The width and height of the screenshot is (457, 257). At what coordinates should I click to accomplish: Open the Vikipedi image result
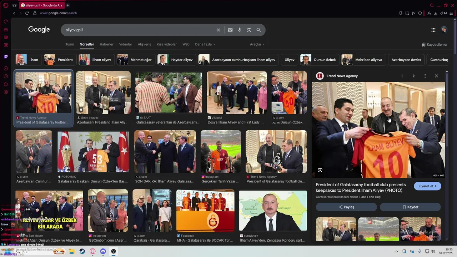[237, 93]
